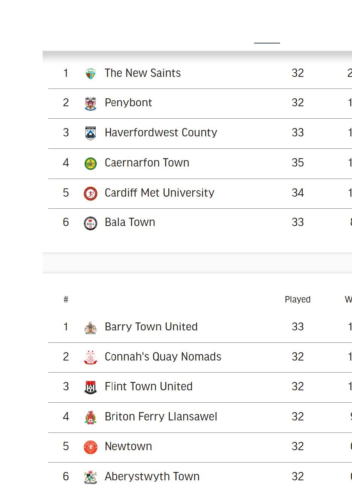Select the Aberystwyth Town team name
Viewport: 352px width, 498px height.
pos(152,477)
